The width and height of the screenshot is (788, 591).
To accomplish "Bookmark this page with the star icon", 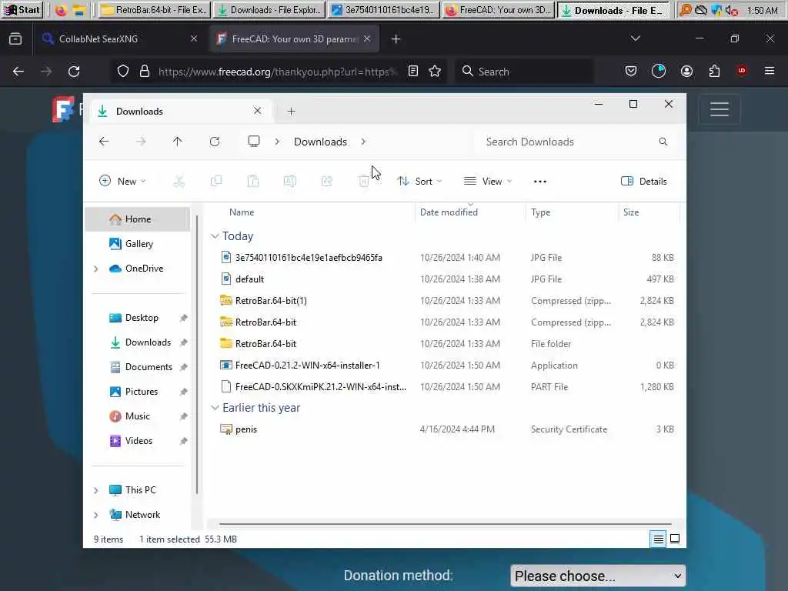I will point(436,72).
